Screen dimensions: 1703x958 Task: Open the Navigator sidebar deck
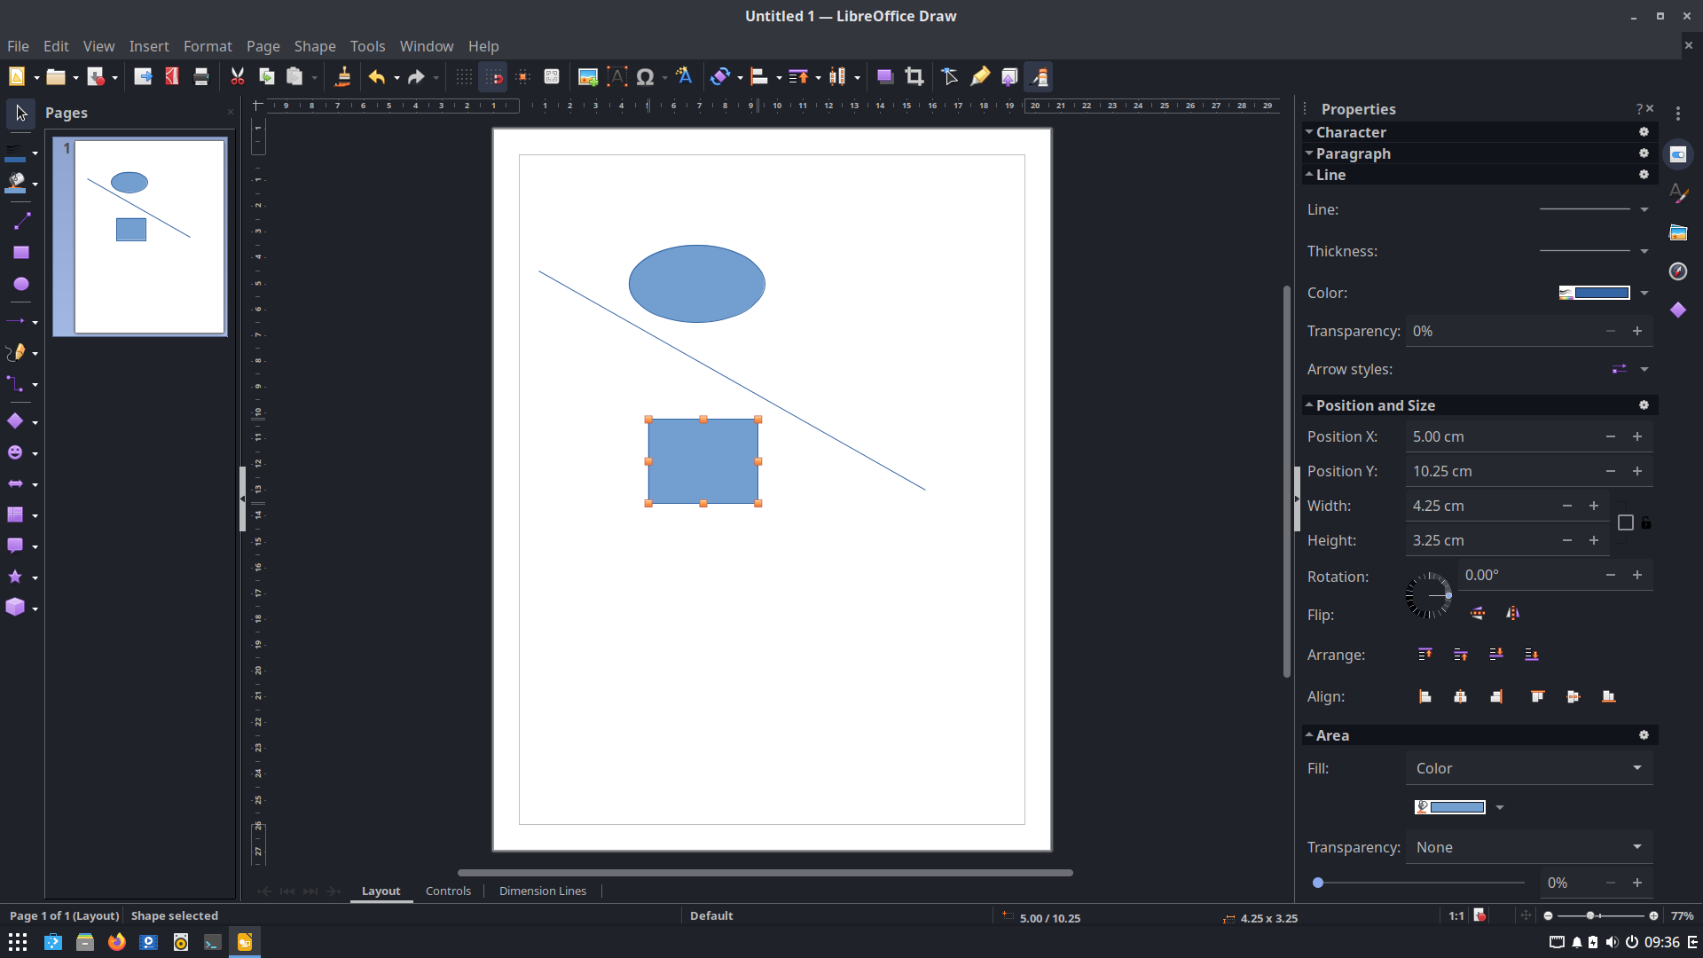(x=1678, y=271)
